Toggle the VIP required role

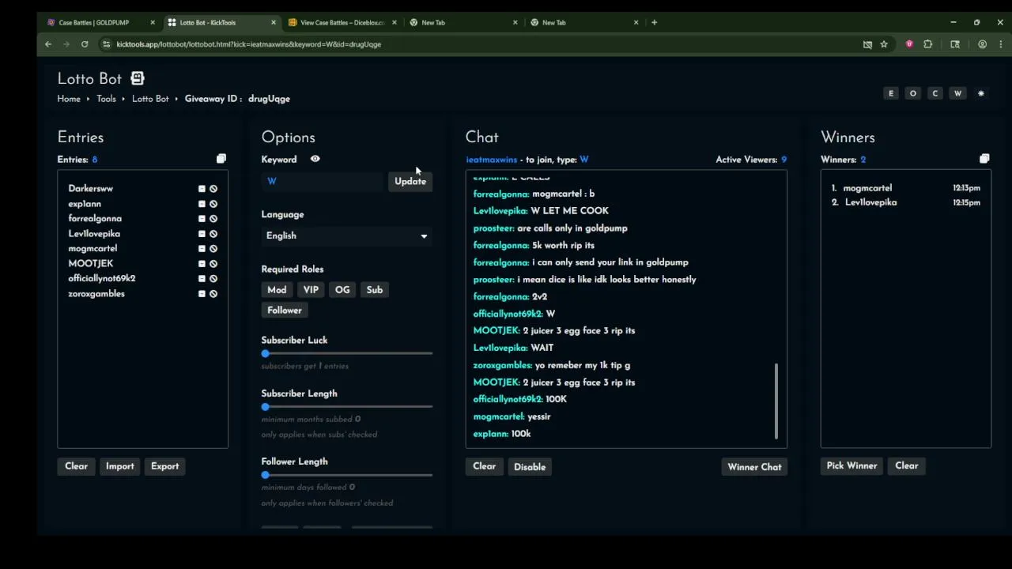coord(311,290)
